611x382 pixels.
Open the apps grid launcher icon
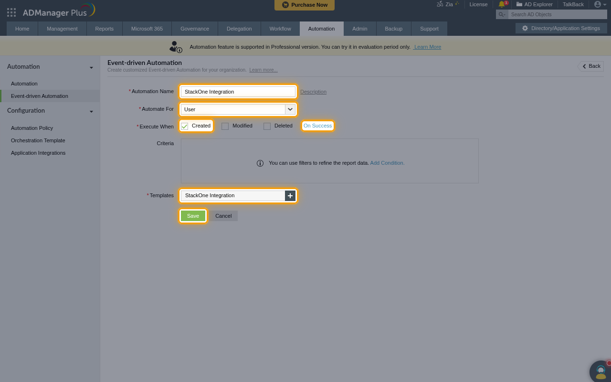coord(11,12)
